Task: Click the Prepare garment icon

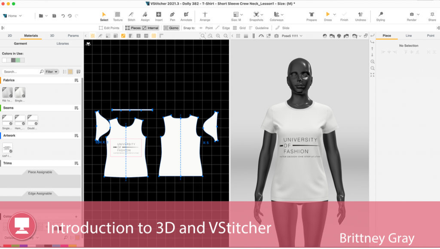Action: 312,16
